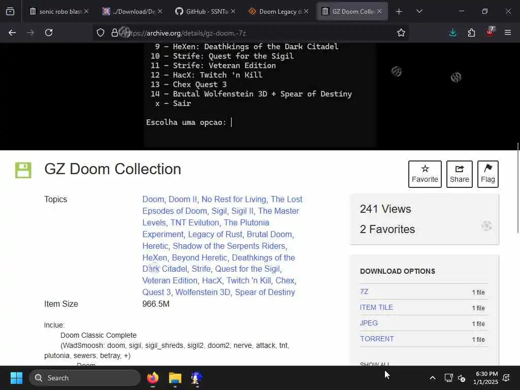The image size is (520, 390).
Task: Open the Sonic app on the taskbar
Action: coord(197,378)
